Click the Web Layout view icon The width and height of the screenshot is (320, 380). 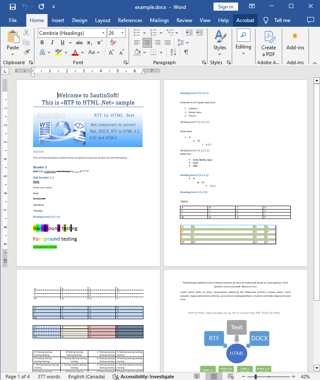click(x=231, y=377)
